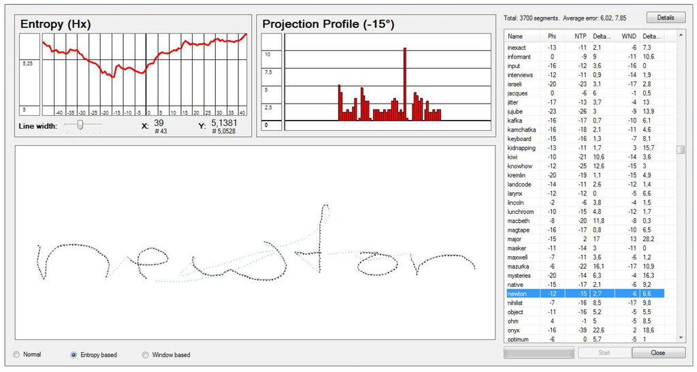Select the kafka row in list

coord(515,121)
